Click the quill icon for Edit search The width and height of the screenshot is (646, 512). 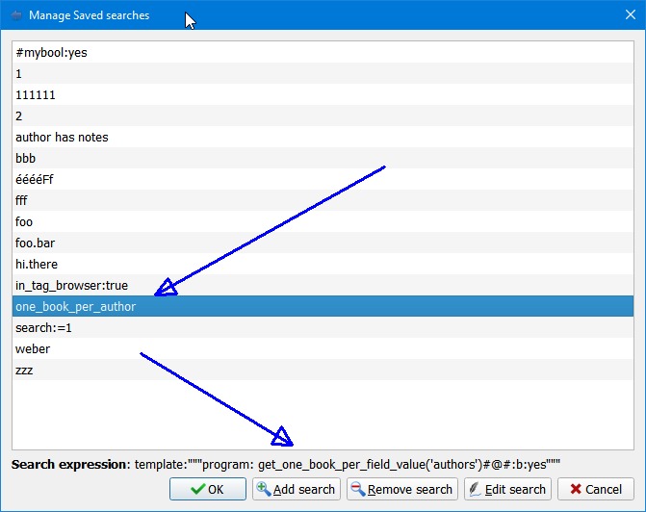(475, 489)
